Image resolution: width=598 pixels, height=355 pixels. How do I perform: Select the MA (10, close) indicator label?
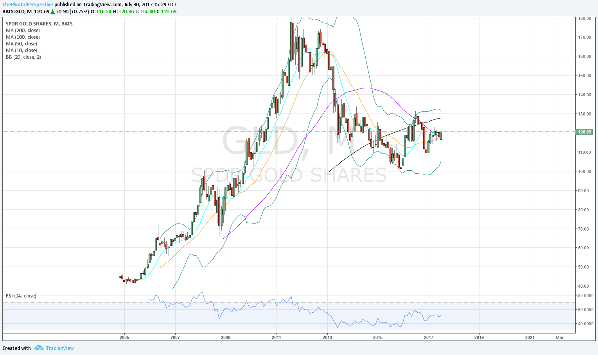tap(22, 50)
